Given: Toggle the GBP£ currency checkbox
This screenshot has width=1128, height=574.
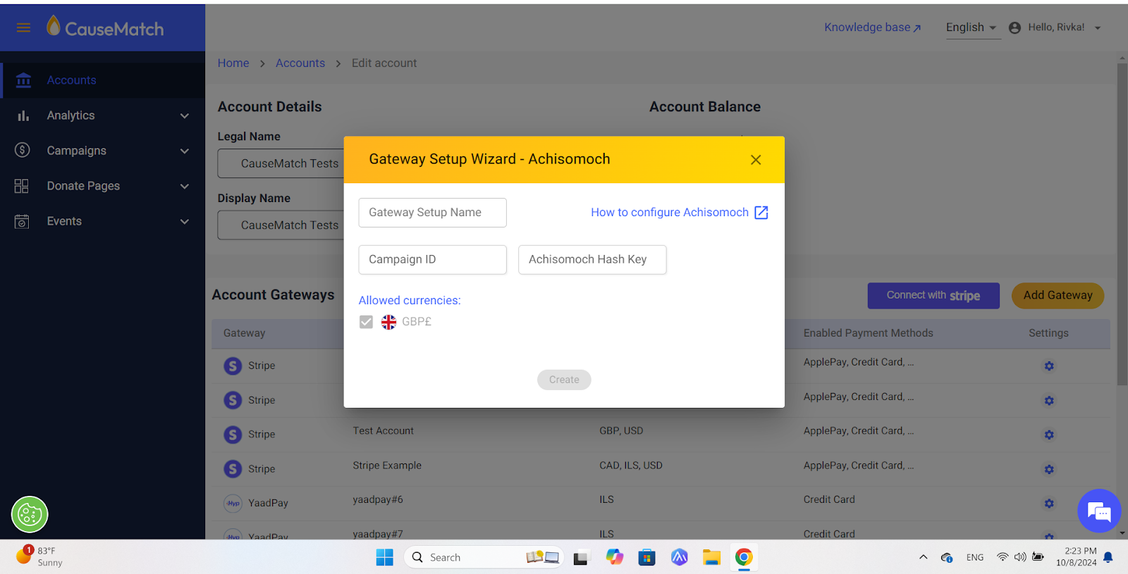Looking at the screenshot, I should 366,322.
